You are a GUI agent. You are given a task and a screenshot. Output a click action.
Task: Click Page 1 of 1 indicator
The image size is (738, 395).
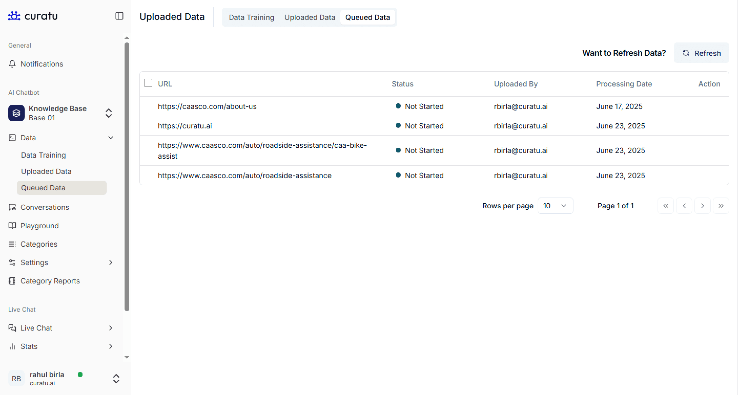615,206
